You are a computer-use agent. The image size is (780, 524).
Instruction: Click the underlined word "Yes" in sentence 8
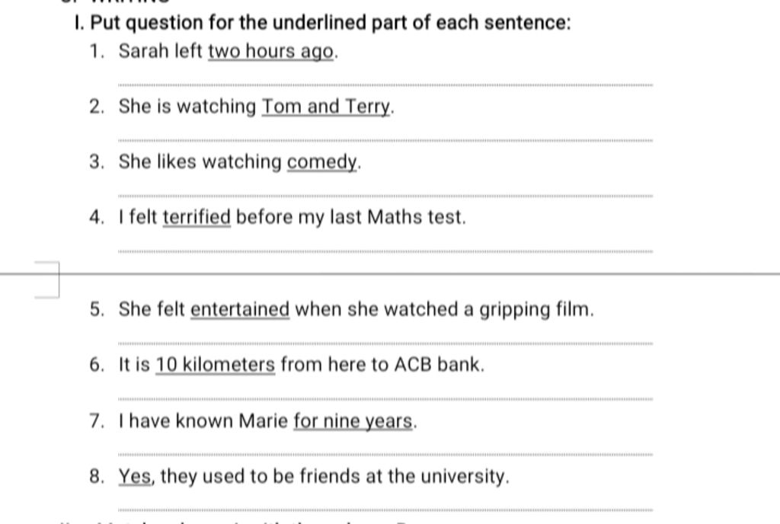coord(136,477)
